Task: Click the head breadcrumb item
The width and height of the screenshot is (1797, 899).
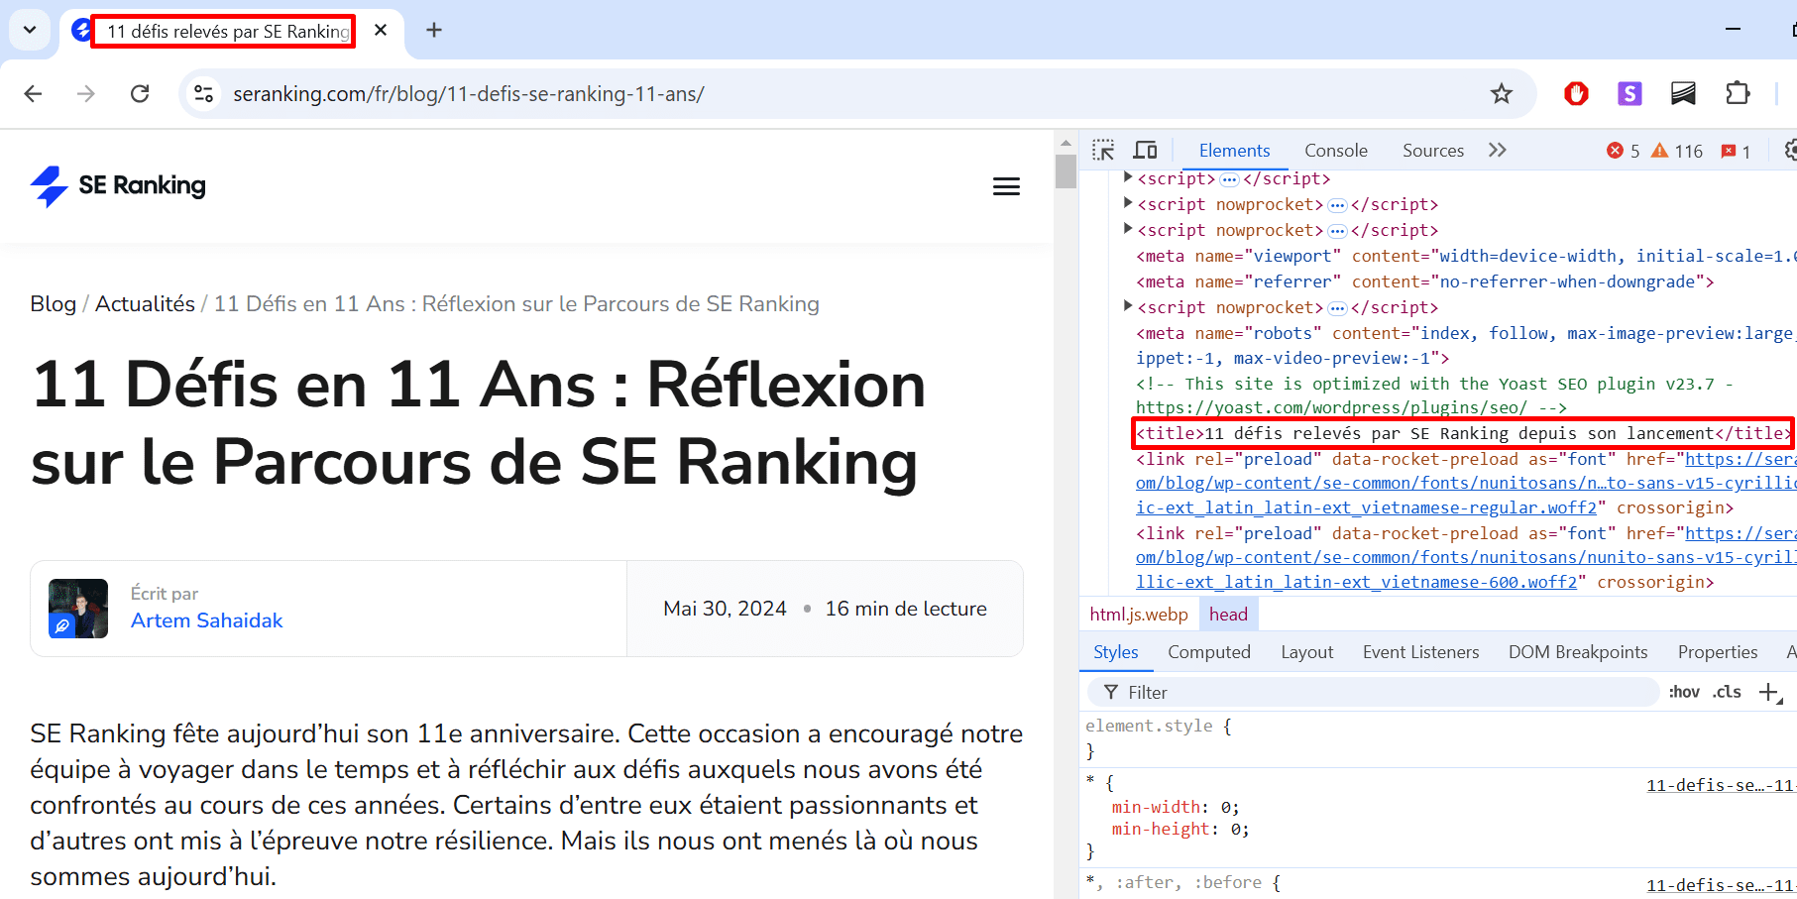Action: pyautogui.click(x=1228, y=615)
